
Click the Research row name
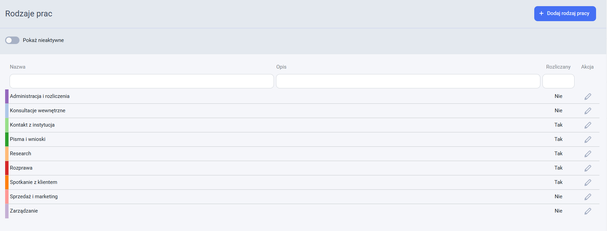[20, 154]
